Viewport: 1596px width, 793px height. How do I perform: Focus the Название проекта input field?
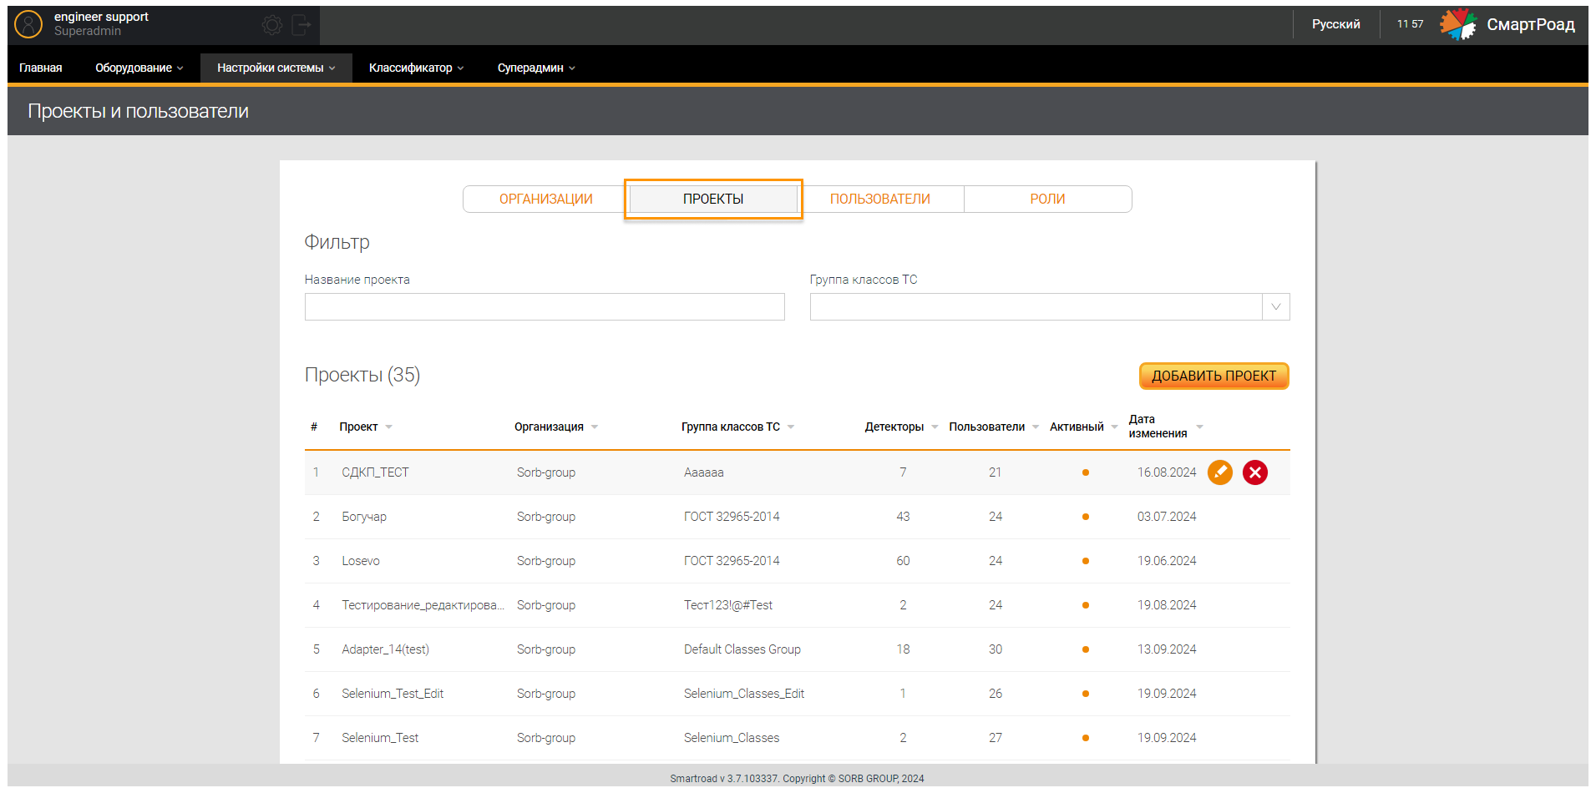(545, 307)
